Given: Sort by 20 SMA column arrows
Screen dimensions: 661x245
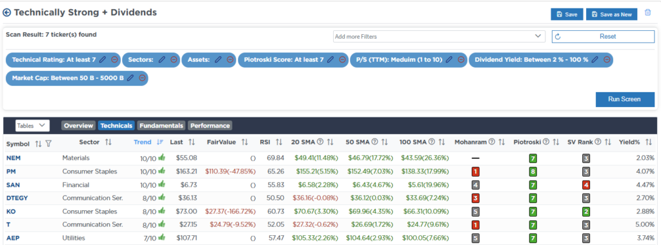Looking at the screenshot, I should click(330, 142).
